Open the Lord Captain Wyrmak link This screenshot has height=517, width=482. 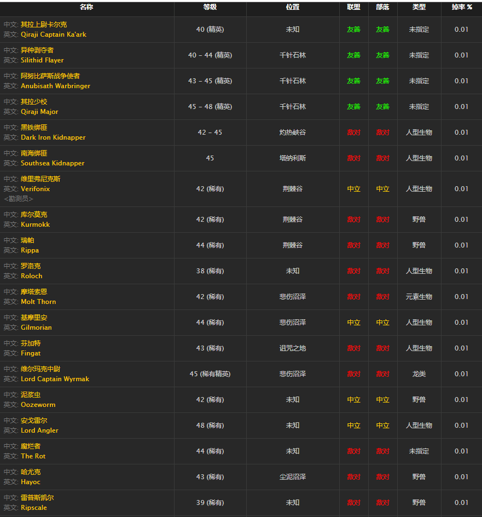(55, 379)
